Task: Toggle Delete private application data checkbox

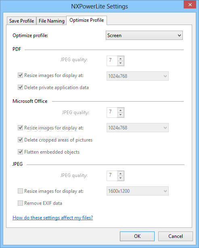Action: pyautogui.click(x=20, y=88)
